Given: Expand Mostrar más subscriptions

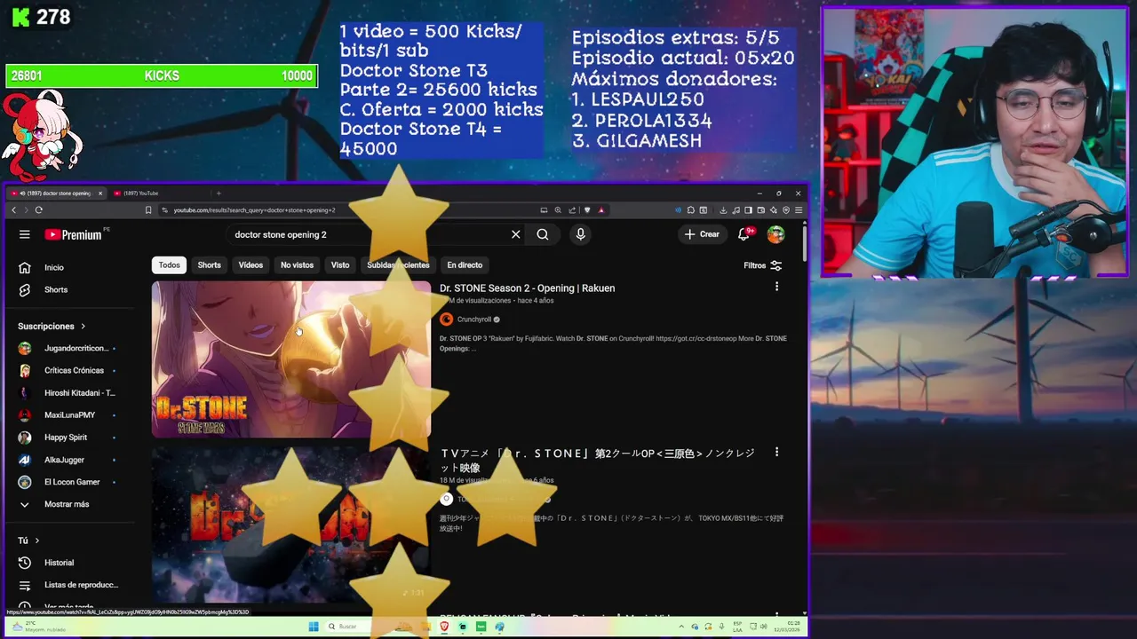Looking at the screenshot, I should click(x=67, y=504).
